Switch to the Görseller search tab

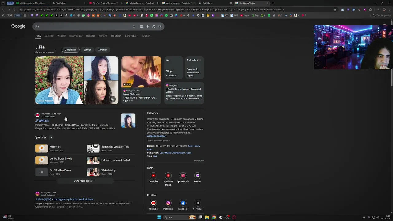49,36
